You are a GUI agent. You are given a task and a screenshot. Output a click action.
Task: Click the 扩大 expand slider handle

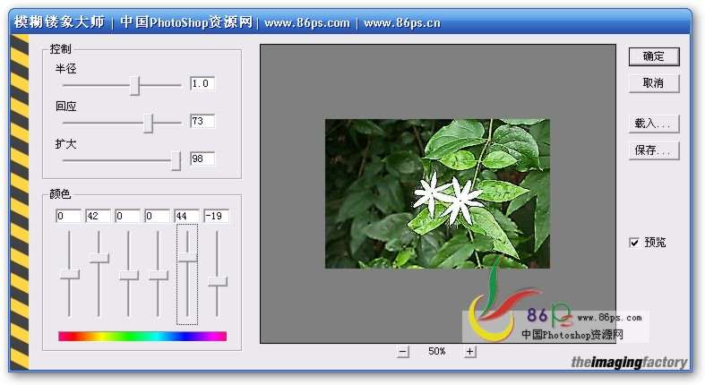point(176,161)
